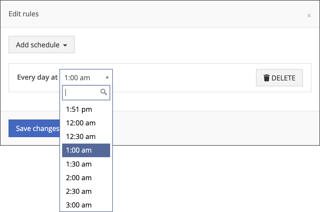The height and width of the screenshot is (212, 320).
Task: Save changes to the rules
Action: pyautogui.click(x=35, y=128)
